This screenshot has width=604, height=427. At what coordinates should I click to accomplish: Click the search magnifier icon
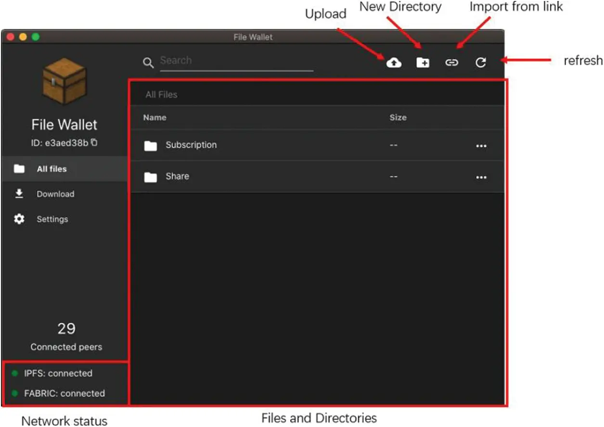pyautogui.click(x=149, y=63)
